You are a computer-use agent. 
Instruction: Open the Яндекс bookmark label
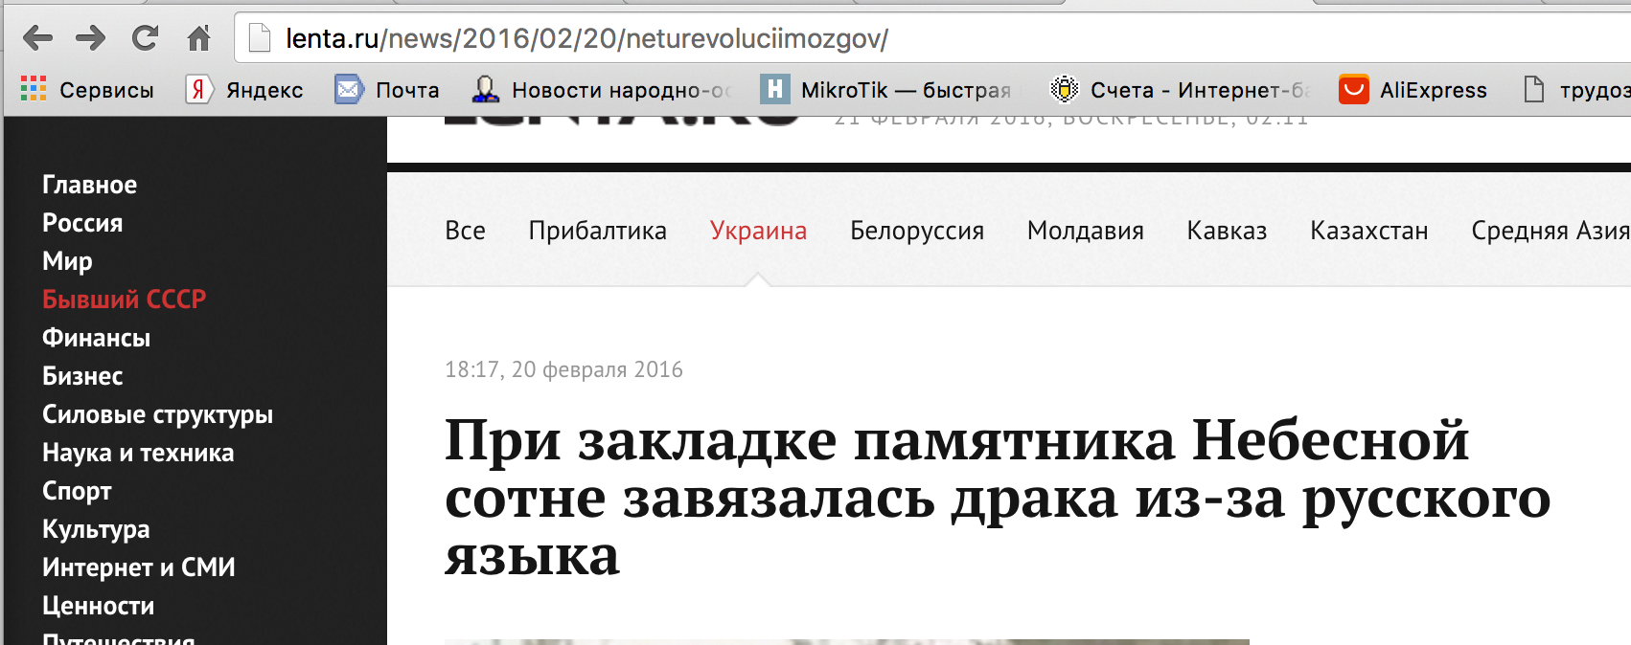pos(264,90)
